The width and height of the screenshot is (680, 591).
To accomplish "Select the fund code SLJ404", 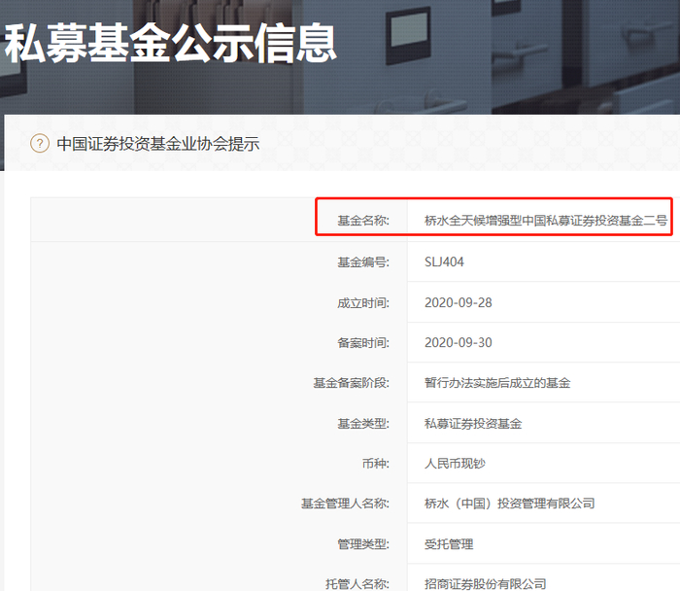I will (444, 262).
